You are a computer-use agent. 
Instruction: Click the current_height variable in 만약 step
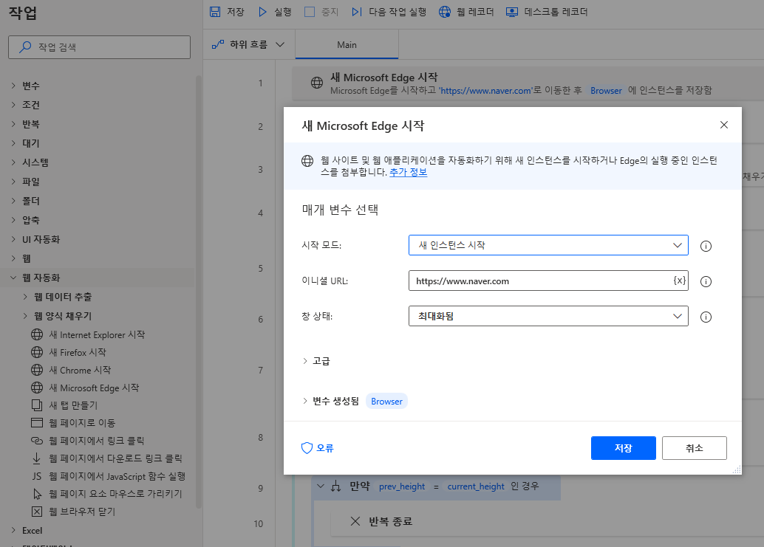[x=476, y=486]
